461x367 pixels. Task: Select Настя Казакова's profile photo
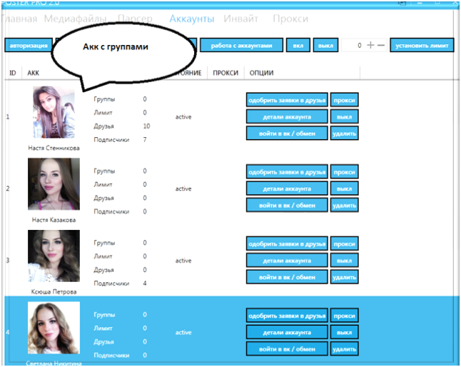pyautogui.click(x=54, y=184)
